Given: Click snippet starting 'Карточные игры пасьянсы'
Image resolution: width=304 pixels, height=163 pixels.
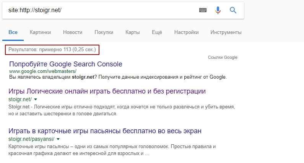Looking at the screenshot, I should click(112, 150).
